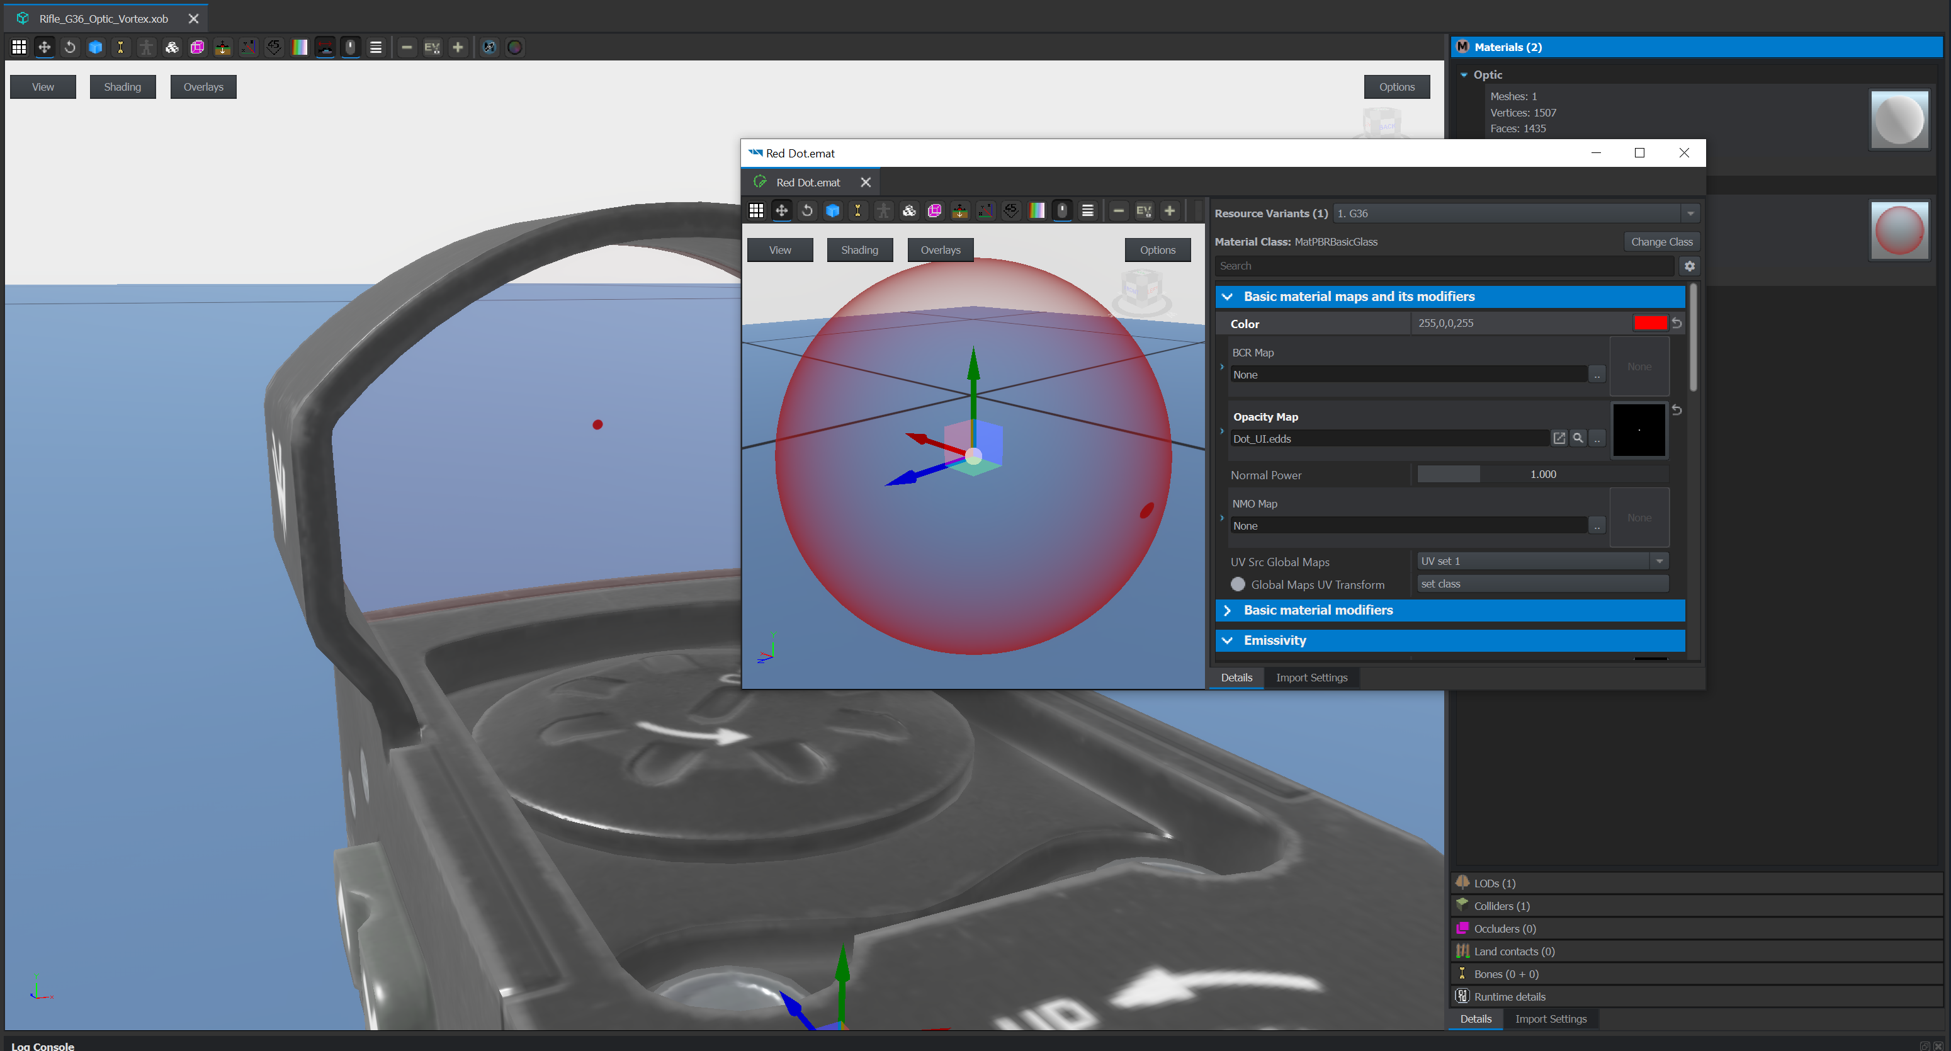Click magnifier icon next to Dot_UI.edds
This screenshot has height=1051, width=1951.
coord(1578,438)
